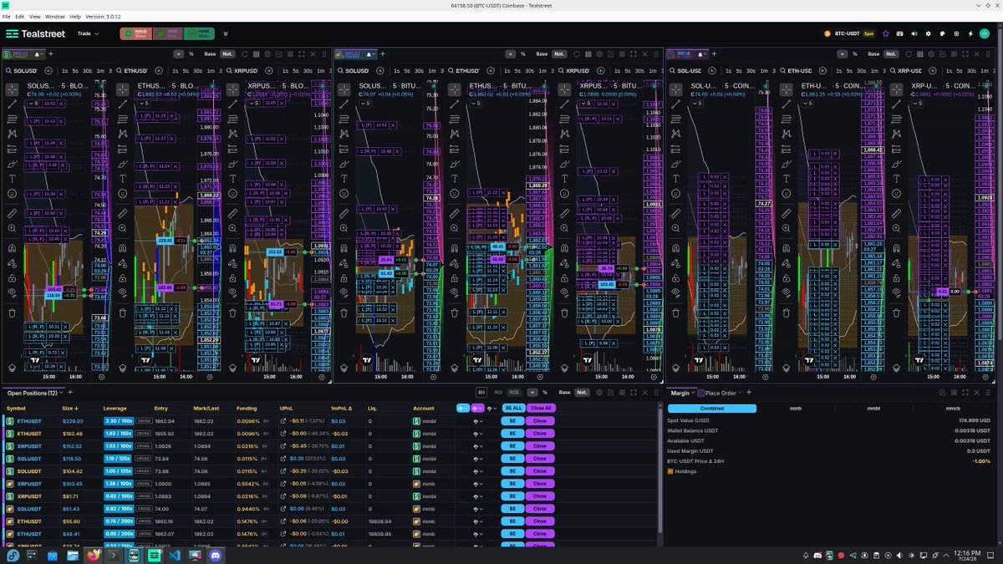
Task: Select the text tool on first SOLUSD chart
Action: pos(13,178)
